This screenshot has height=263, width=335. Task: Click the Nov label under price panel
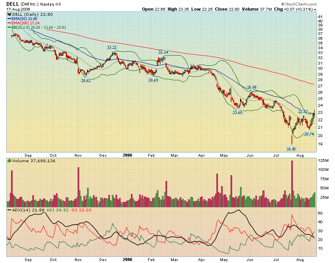click(x=78, y=155)
